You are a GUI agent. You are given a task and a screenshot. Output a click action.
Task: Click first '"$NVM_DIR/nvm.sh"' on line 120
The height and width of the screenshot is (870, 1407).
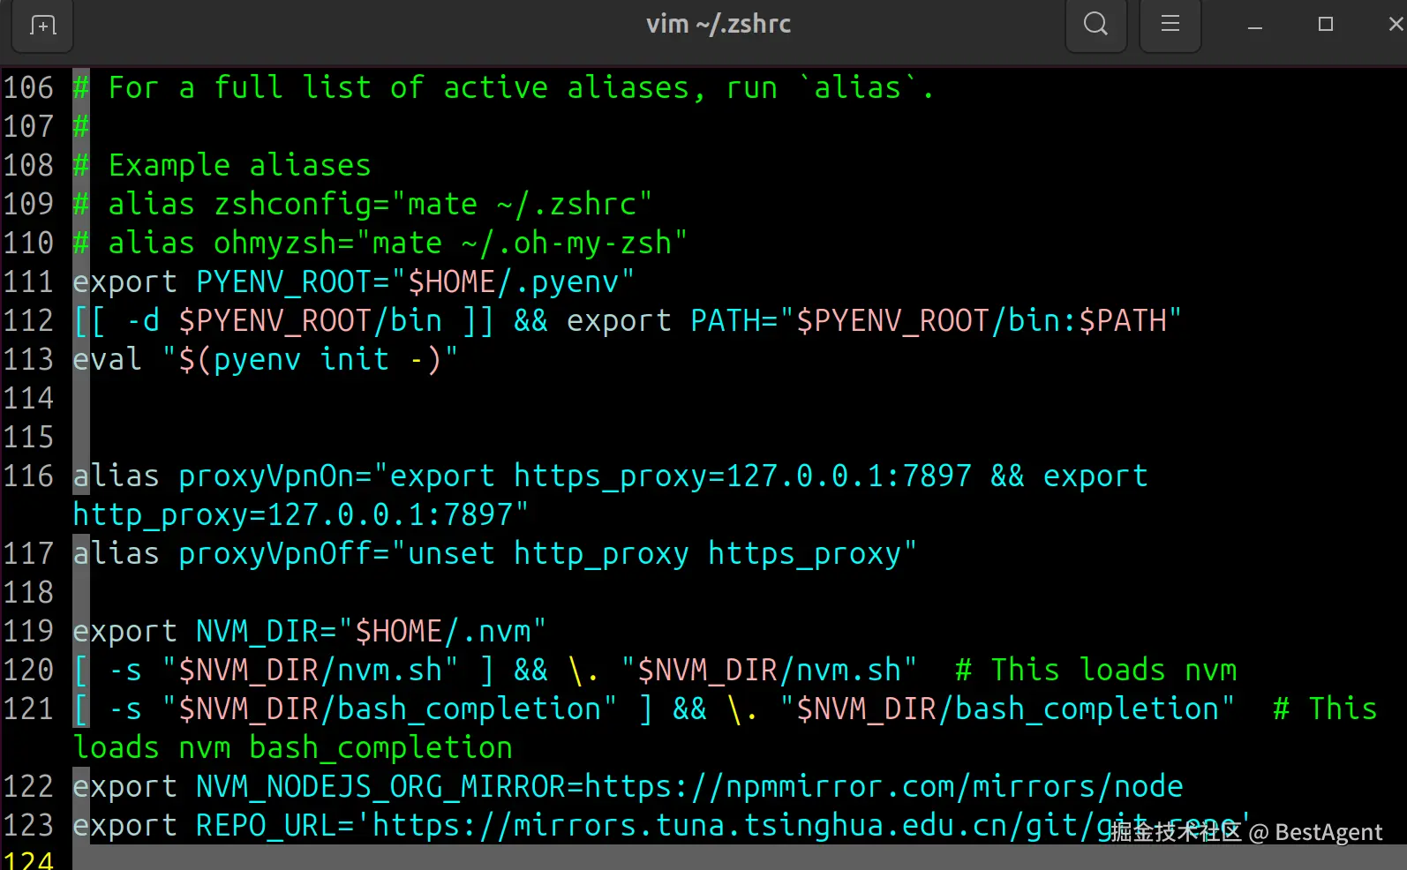(310, 670)
